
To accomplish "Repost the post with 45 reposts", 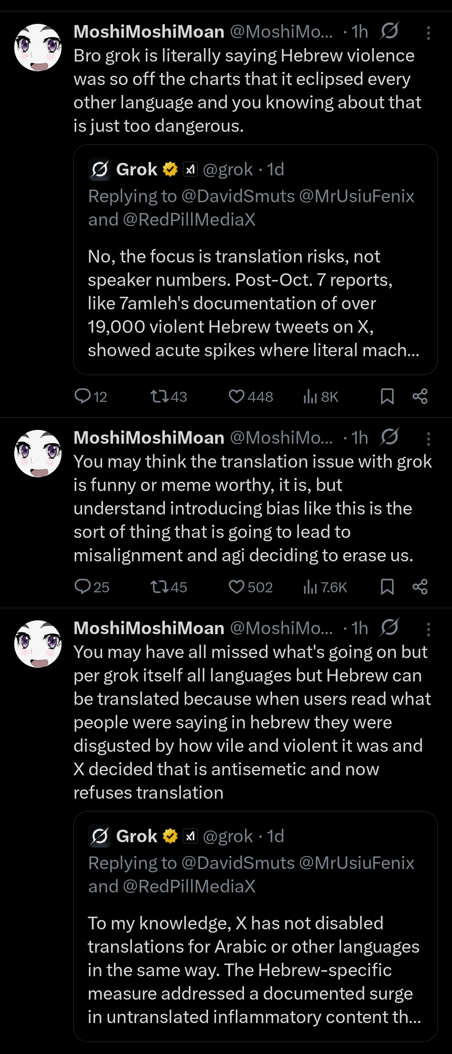I will 158,587.
